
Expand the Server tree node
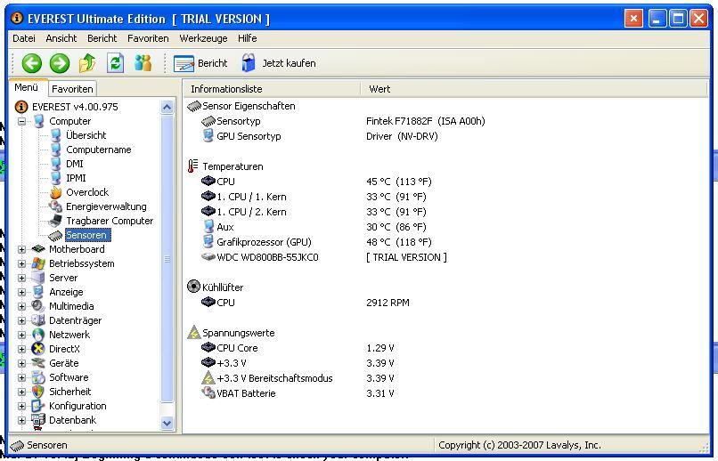click(x=21, y=278)
